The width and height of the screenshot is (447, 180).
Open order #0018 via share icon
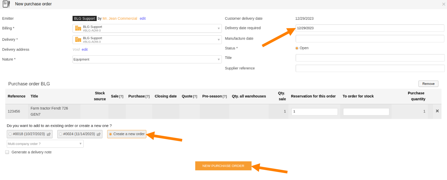click(49, 134)
